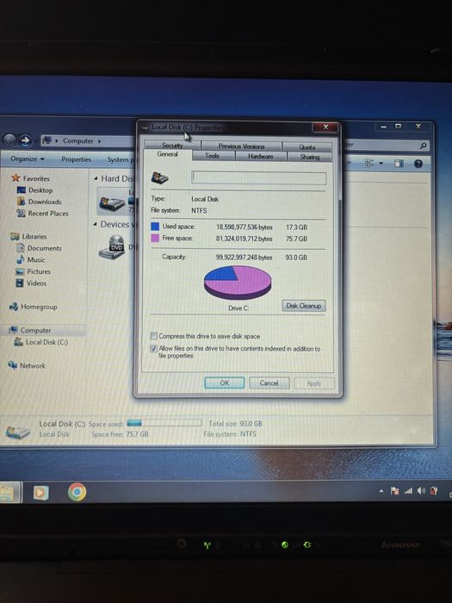
Task: Click the drive icon in Properties dialog
Action: 159,177
